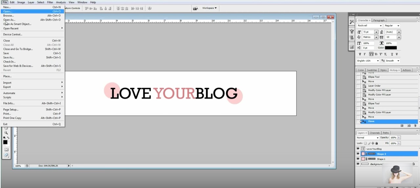Screen dimensions: 420x188
Task: Open the Edit menu
Action: [12, 2]
